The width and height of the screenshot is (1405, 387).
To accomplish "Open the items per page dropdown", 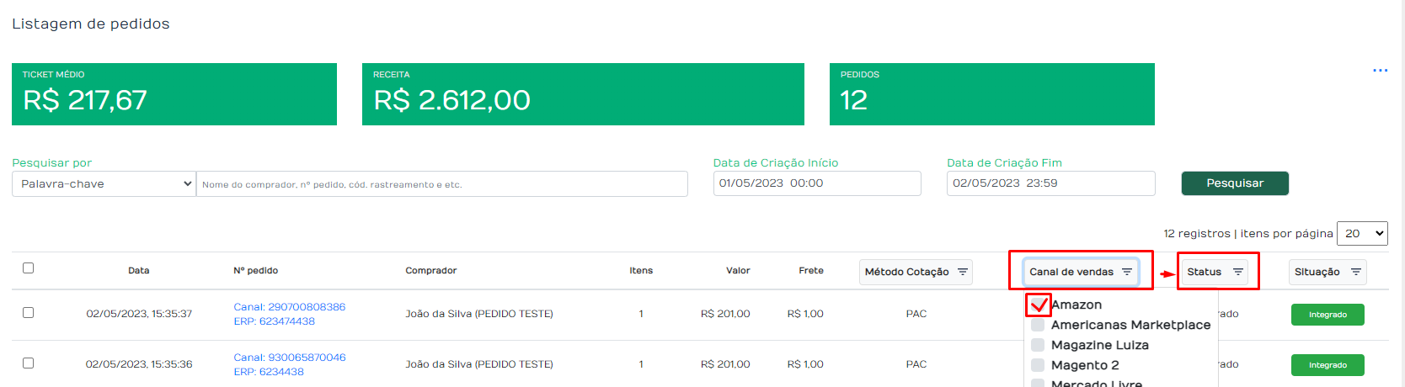I will [1362, 233].
